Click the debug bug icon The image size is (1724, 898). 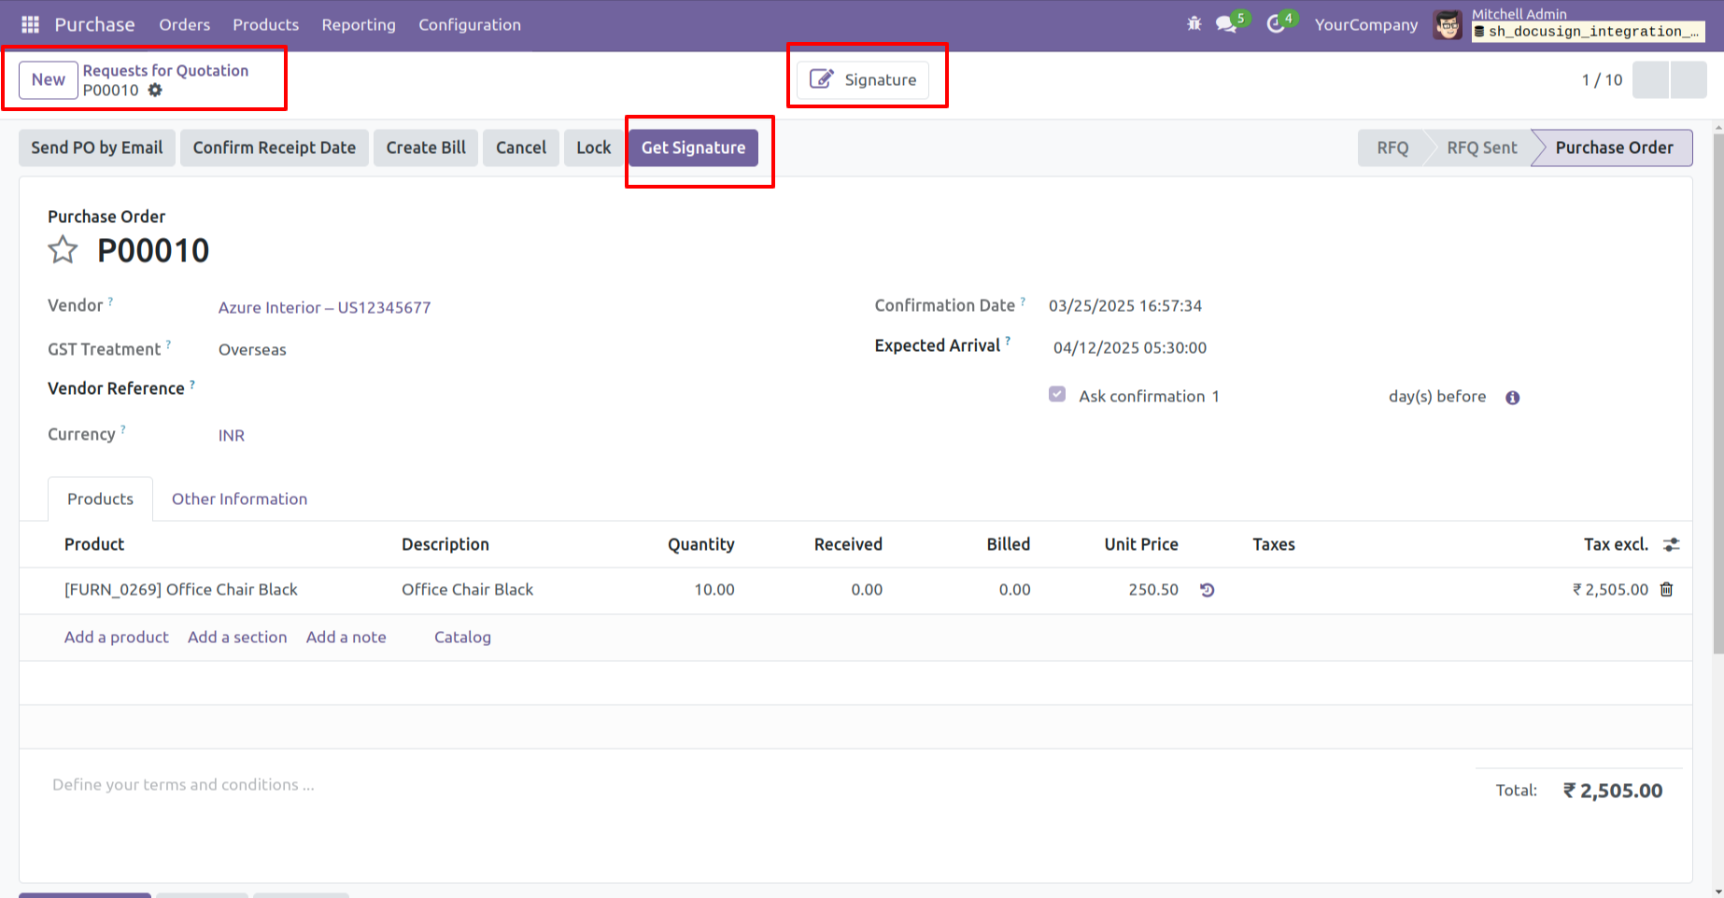tap(1194, 24)
